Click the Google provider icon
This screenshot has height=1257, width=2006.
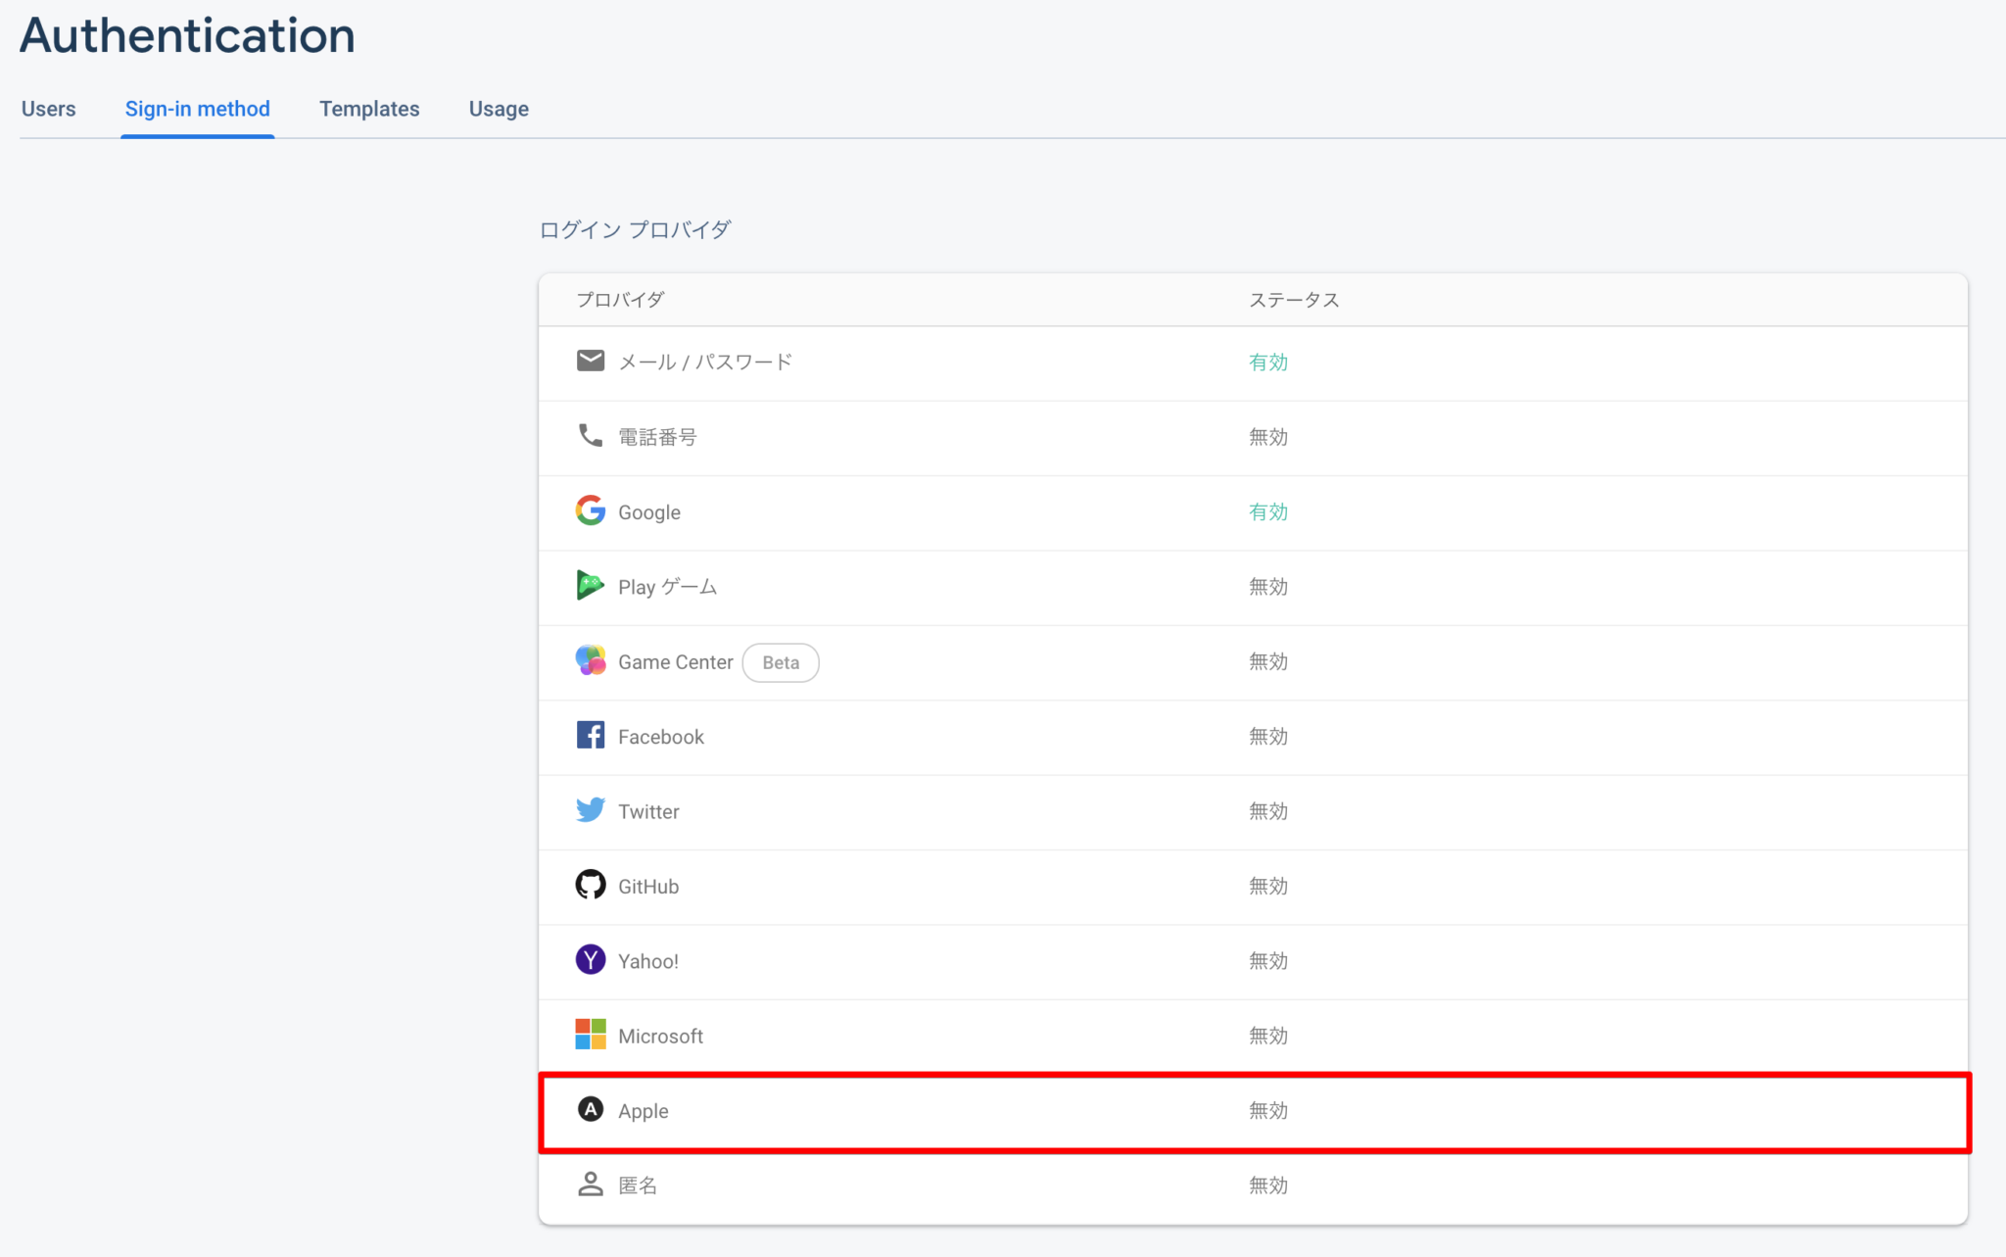coord(591,510)
